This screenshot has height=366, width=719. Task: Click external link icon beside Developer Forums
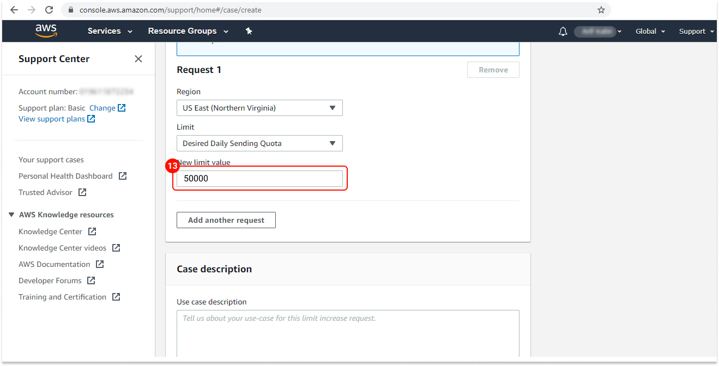coord(91,280)
